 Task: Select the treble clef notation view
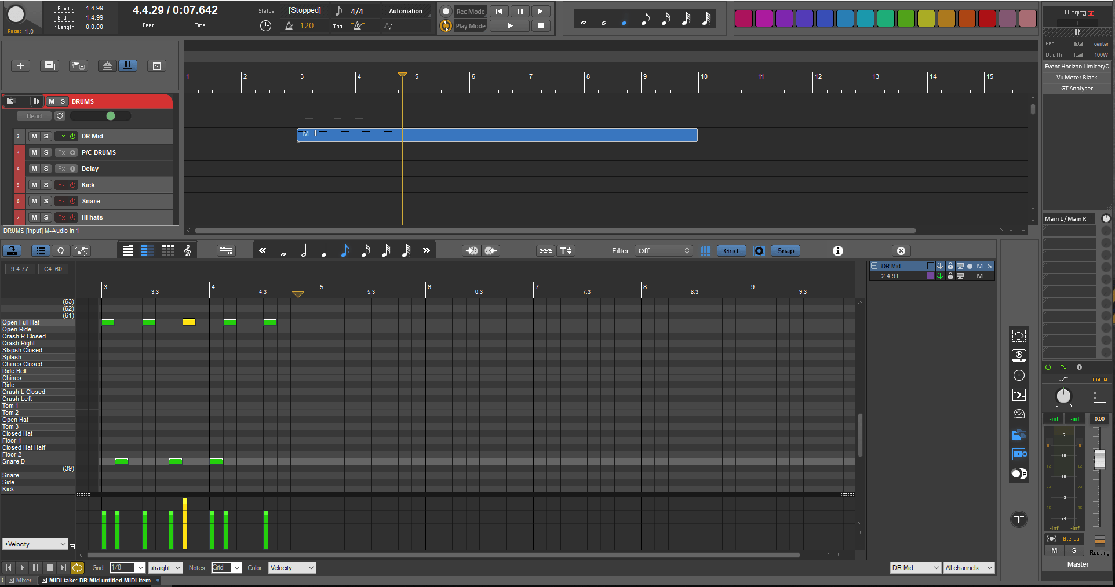(187, 251)
